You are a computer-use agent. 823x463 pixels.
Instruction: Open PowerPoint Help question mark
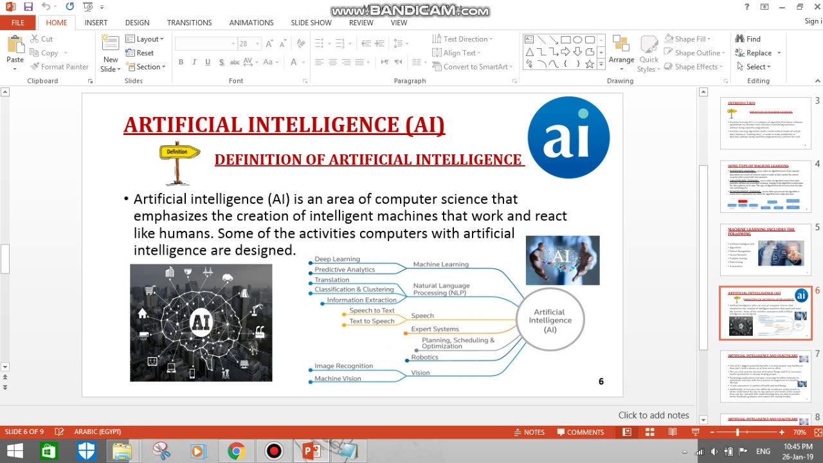pos(747,6)
